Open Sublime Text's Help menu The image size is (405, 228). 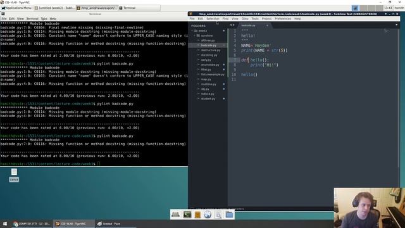pos(297,18)
